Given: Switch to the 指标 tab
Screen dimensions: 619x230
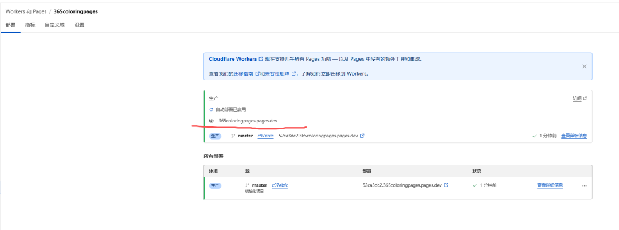Looking at the screenshot, I should pos(30,25).
